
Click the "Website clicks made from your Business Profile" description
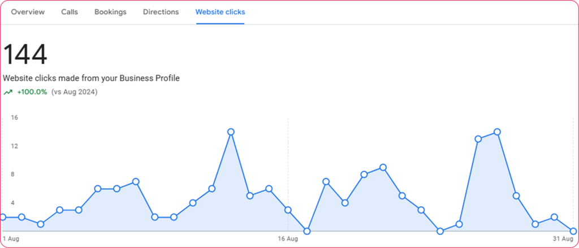[91, 79]
